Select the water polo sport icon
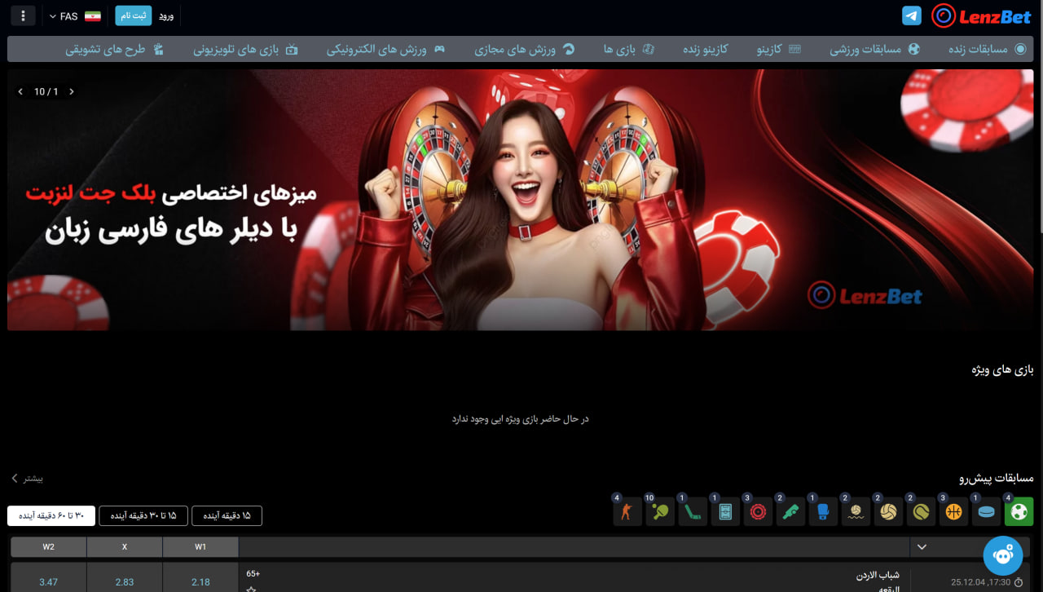This screenshot has width=1043, height=592. (x=856, y=512)
